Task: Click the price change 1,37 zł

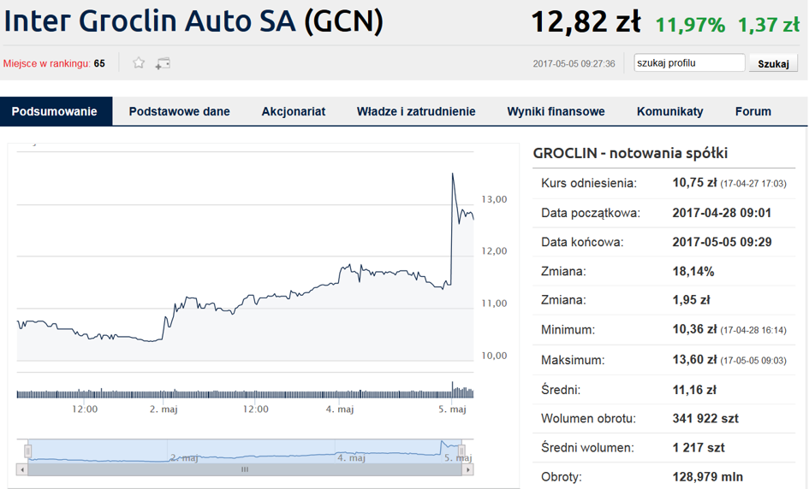Action: [768, 25]
